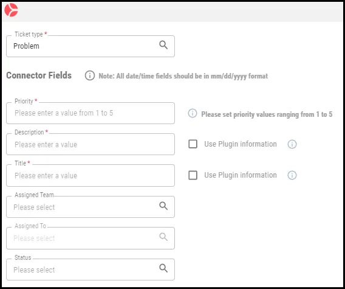Click the search icon in Assigned Team field
The width and height of the screenshot is (345, 289).
click(x=163, y=206)
